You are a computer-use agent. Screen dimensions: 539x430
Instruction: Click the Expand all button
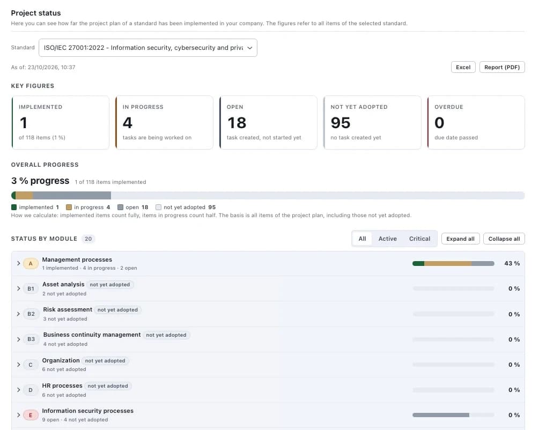[x=460, y=239]
